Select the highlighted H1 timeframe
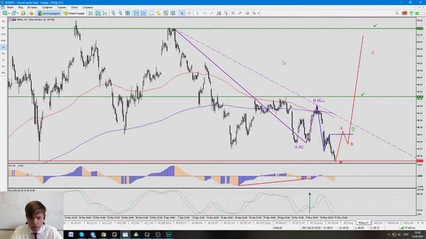 pyautogui.click(x=3, y=47)
